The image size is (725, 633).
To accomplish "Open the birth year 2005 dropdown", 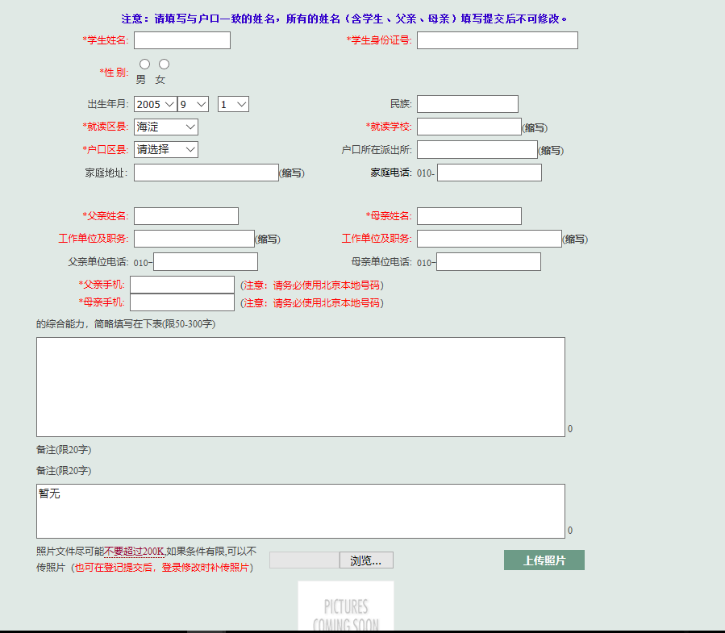I will pyautogui.click(x=156, y=104).
